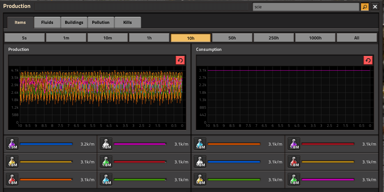384x192 pixels.
Task: Click the blue science pack icon under Consumption
Action: (x=200, y=144)
